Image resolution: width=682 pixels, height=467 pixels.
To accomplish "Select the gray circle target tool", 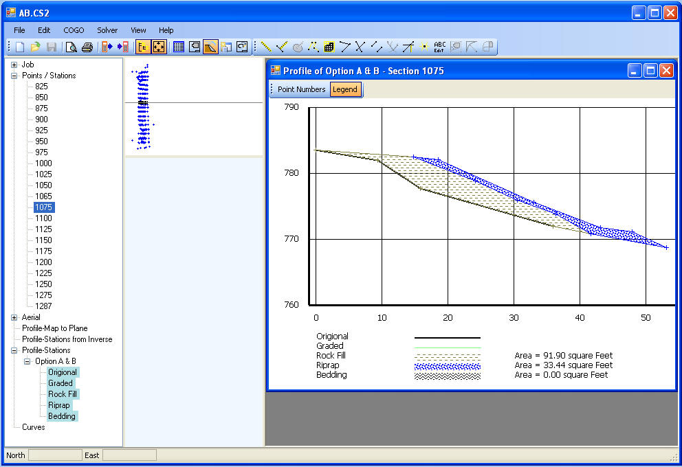I will coord(298,47).
